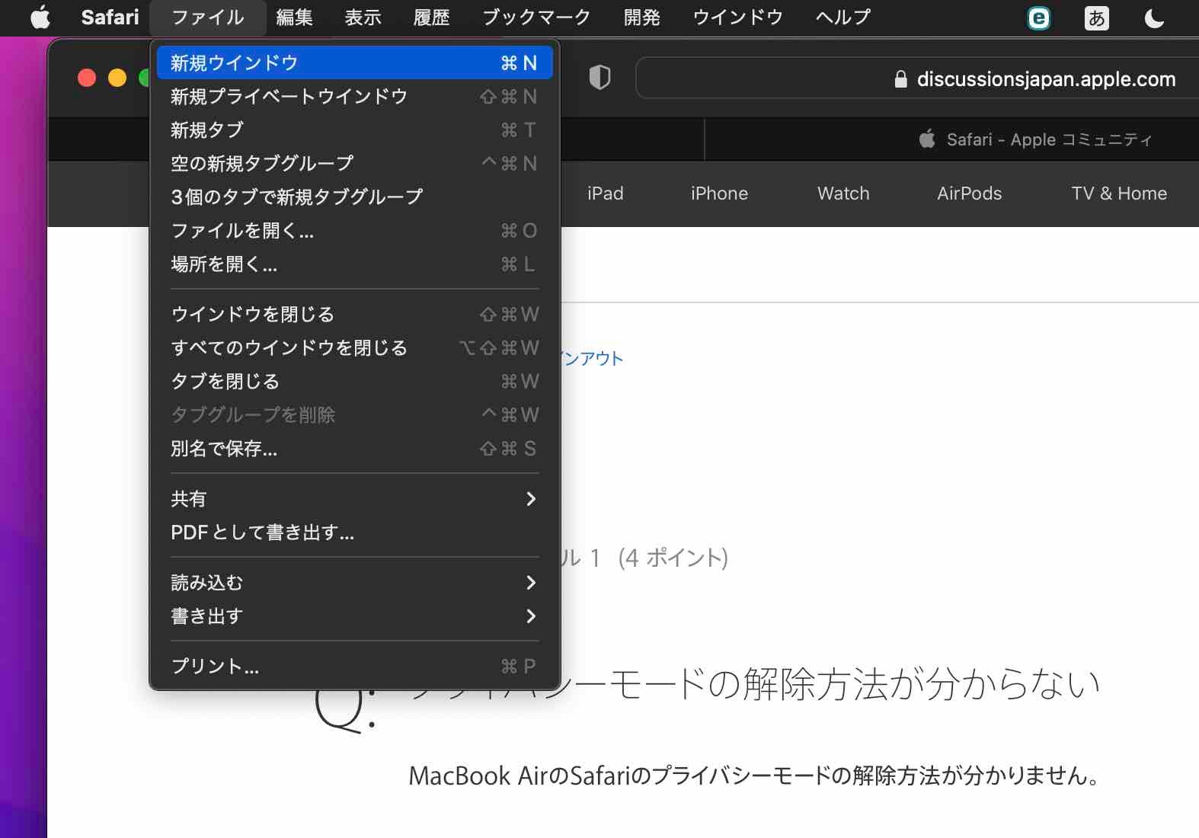Click the Apple logo on the Safari tab
This screenshot has width=1199, height=838.
click(x=927, y=139)
